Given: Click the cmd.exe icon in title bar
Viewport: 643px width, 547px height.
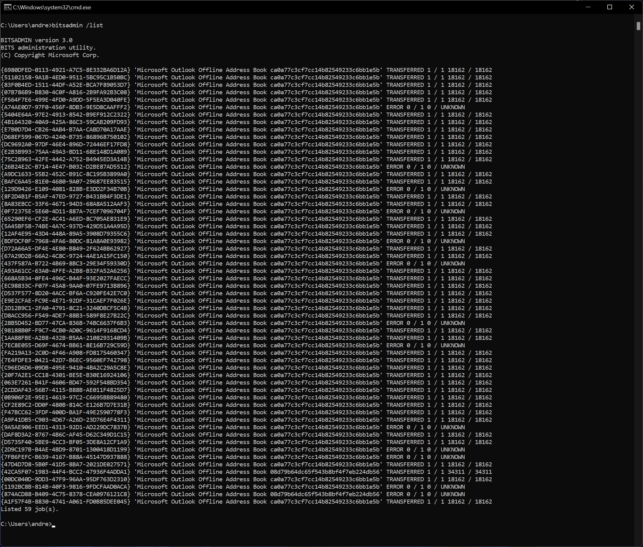Looking at the screenshot, I should (x=7, y=7).
